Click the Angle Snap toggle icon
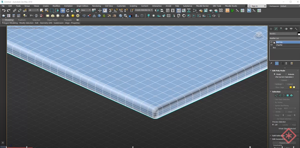The image size is (300, 148). [x=116, y=11]
